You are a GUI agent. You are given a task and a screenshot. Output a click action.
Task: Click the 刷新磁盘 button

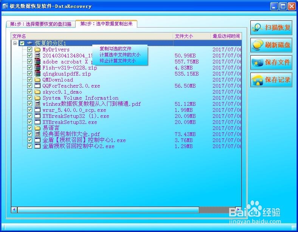271,45
